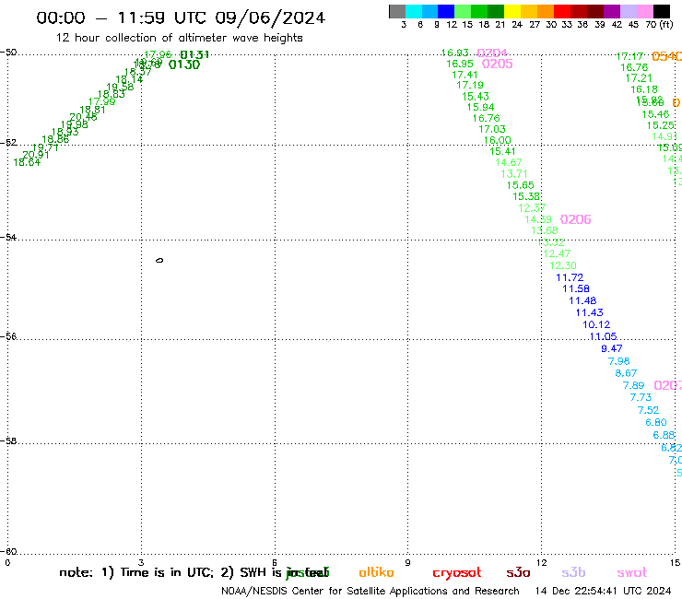
Task: Select the latitude axis label -56
Action: pos(8,336)
